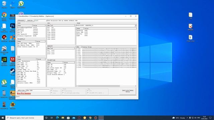The width and height of the screenshot is (214, 120).
Task: Click the taskbar search box
Action: click(x=24, y=118)
